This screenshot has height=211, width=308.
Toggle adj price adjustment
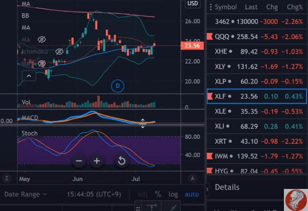point(142,194)
